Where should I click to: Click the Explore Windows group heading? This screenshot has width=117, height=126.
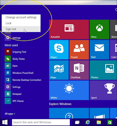[x=60, y=104]
